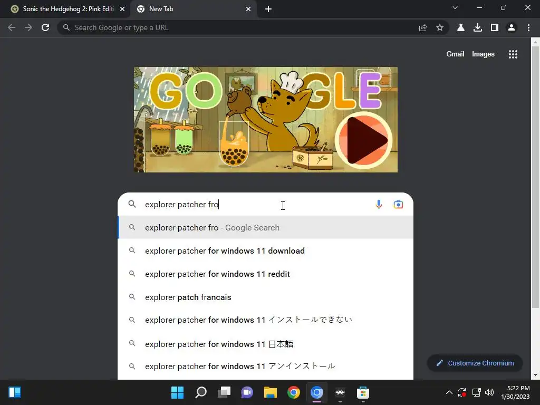Click the network display tray icon
Screen dimensions: 540x405
476,392
